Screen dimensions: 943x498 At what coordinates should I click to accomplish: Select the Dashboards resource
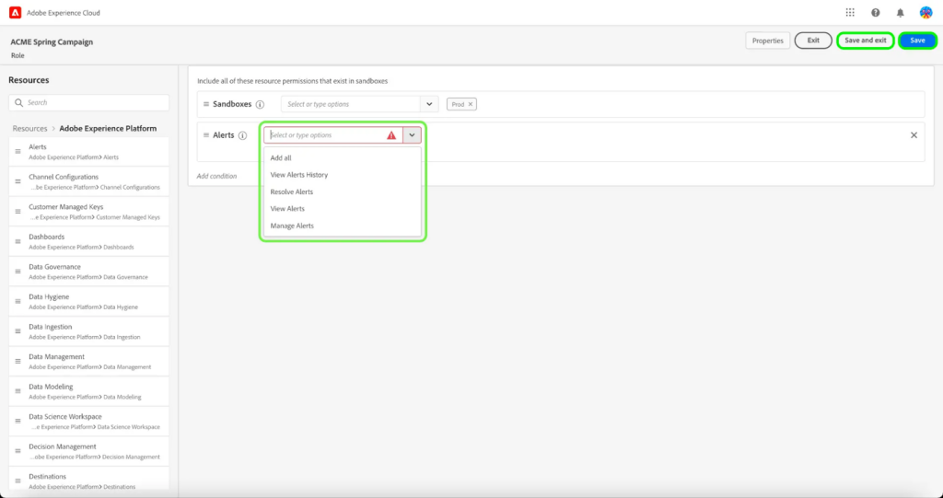[89, 242]
